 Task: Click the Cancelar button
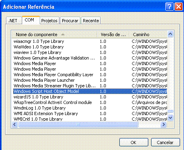(165, 142)
